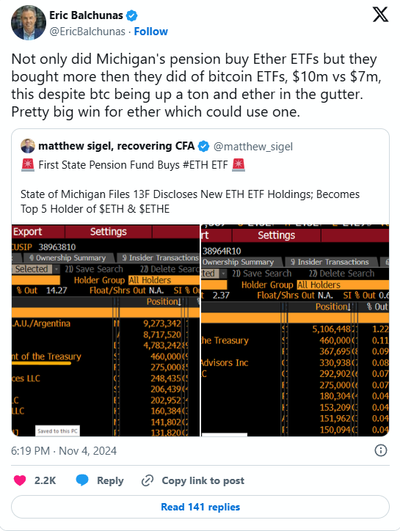Click the Eric Balchunas display name

[86, 15]
